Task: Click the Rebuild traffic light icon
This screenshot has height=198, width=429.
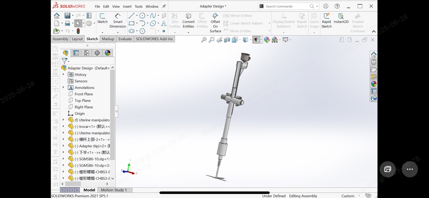Action: 78,31
